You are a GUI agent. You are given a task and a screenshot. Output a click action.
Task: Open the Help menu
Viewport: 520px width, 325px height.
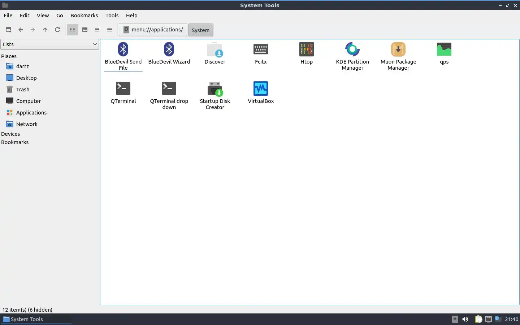pos(131,15)
